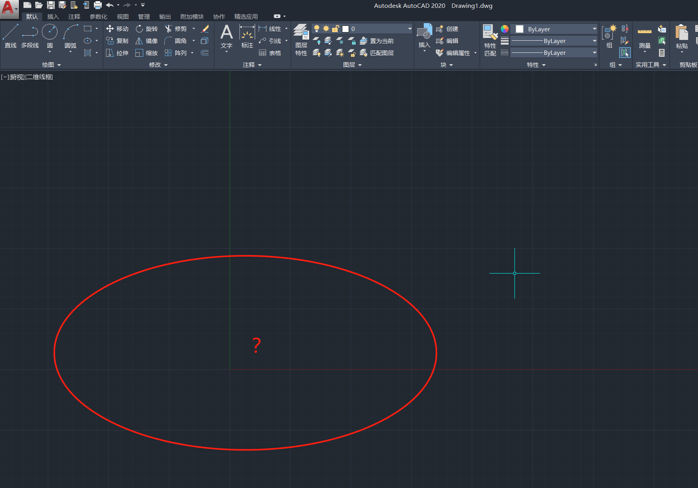The image size is (698, 488).
Task: Click the 镜像 mirror tool
Action: [147, 41]
